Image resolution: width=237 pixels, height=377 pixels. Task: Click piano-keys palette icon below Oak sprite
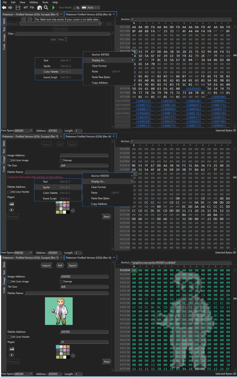[x=12, y=349]
